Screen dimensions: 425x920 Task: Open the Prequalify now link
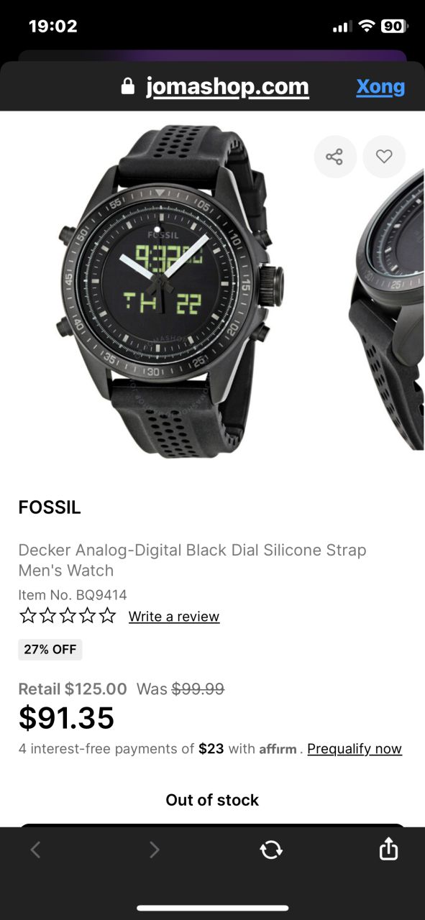pyautogui.click(x=355, y=748)
